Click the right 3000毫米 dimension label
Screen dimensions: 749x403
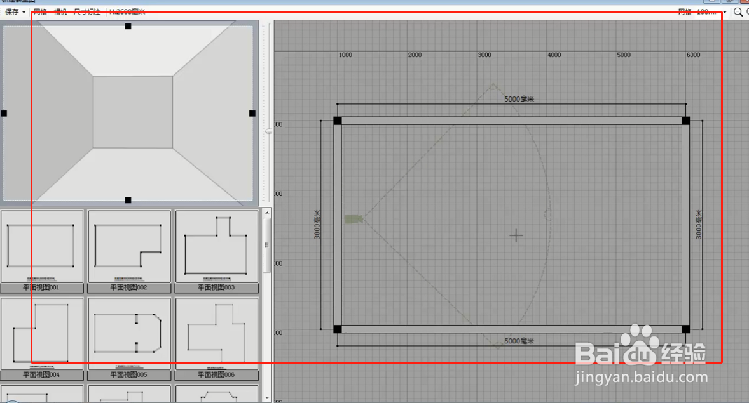click(x=698, y=224)
